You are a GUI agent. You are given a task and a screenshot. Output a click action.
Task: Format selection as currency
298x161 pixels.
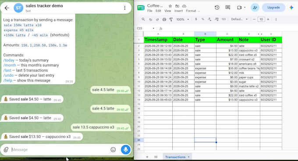pyautogui.click(x=196, y=19)
